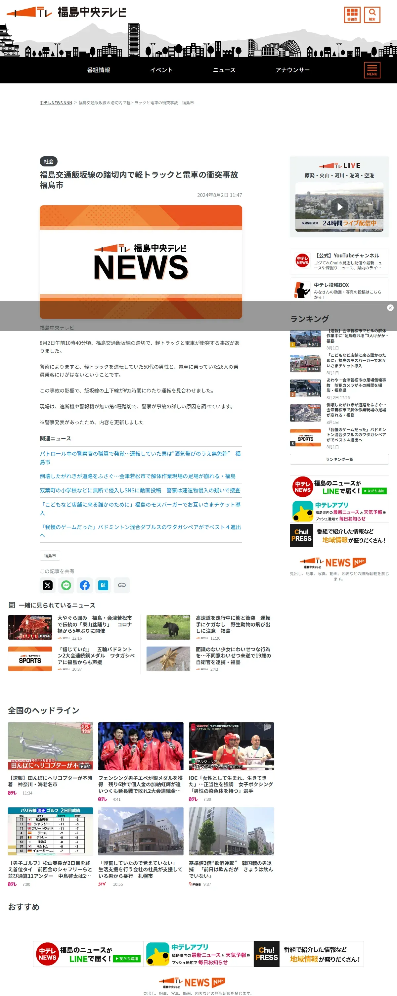Share article on Hatena Bookmark

(103, 585)
